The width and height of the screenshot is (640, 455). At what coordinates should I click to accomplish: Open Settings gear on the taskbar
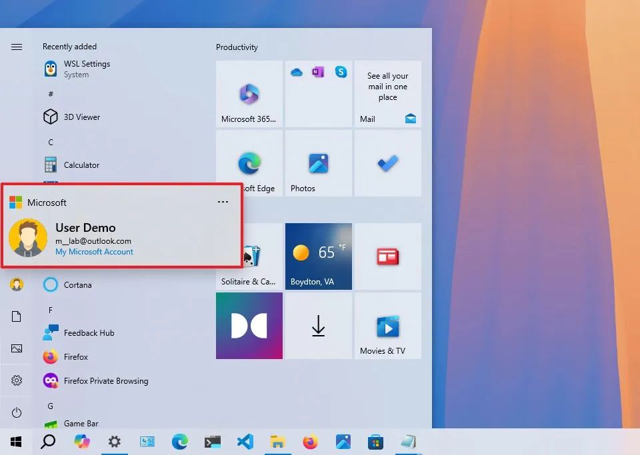(x=115, y=442)
